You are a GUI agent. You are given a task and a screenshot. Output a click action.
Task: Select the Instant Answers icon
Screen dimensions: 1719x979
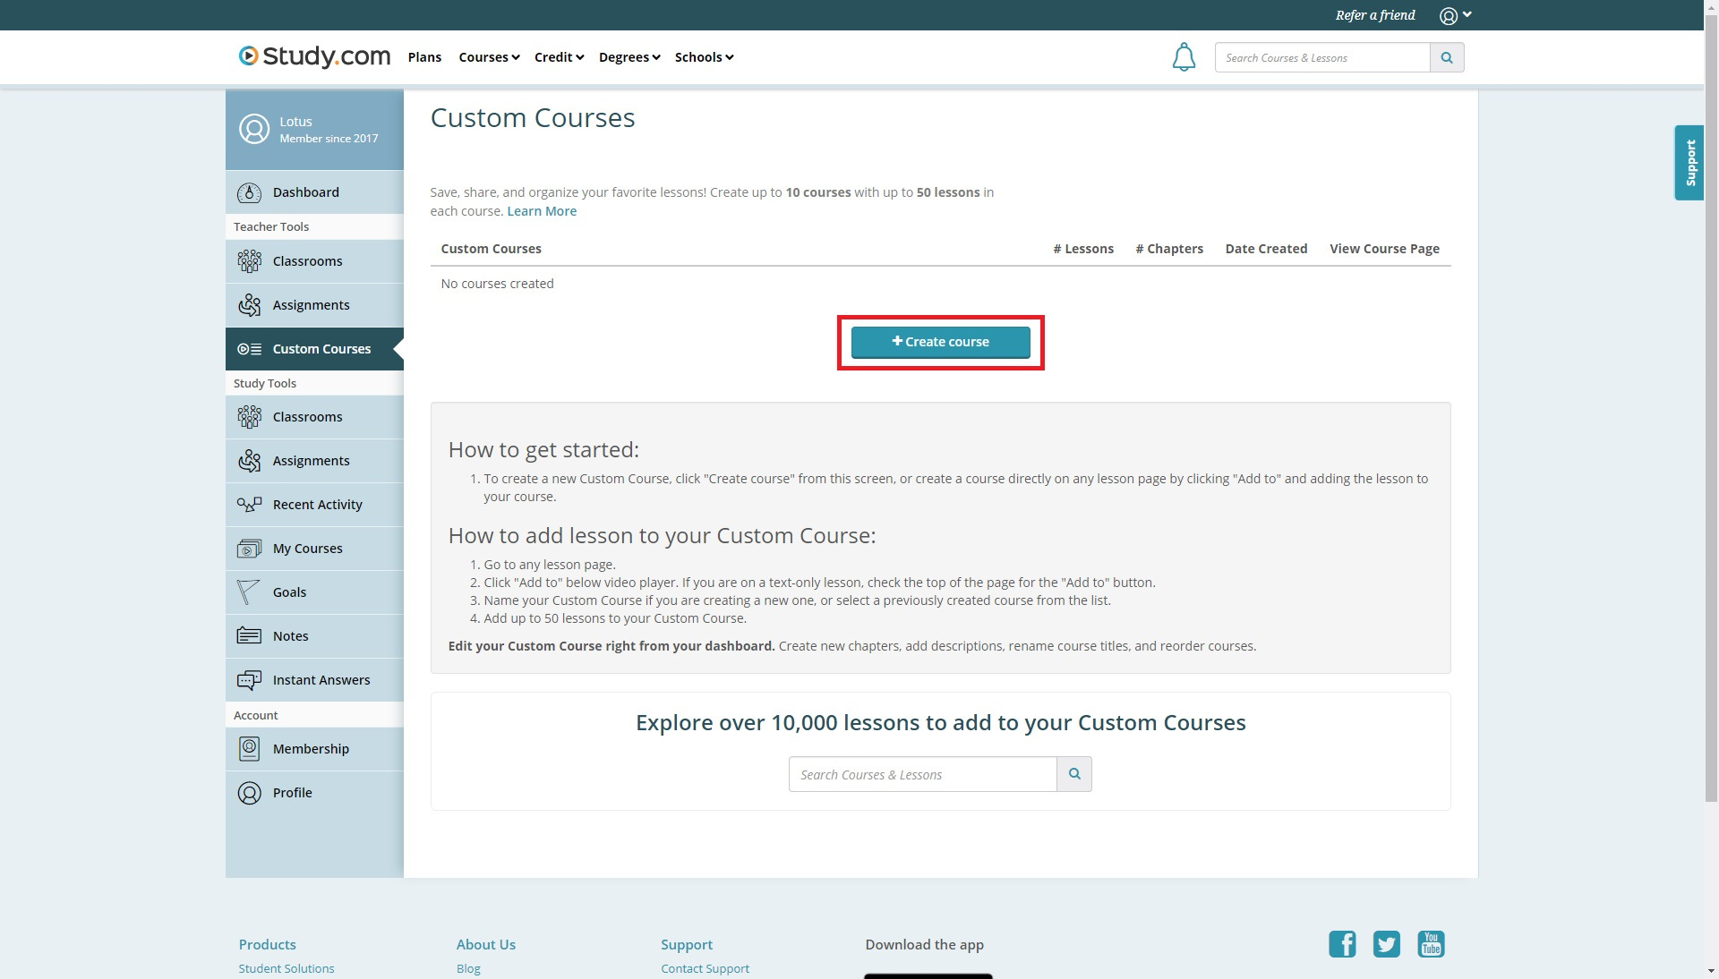(x=248, y=679)
